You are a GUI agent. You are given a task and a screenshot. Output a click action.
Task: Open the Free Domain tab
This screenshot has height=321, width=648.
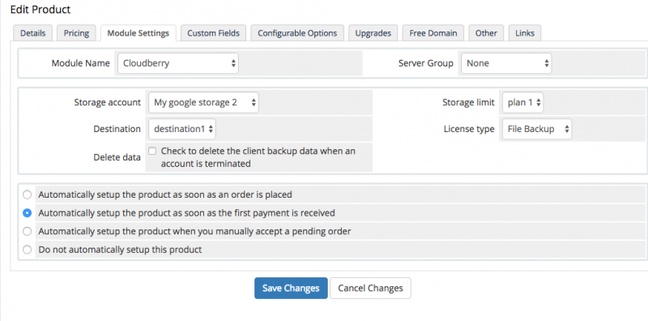point(433,33)
